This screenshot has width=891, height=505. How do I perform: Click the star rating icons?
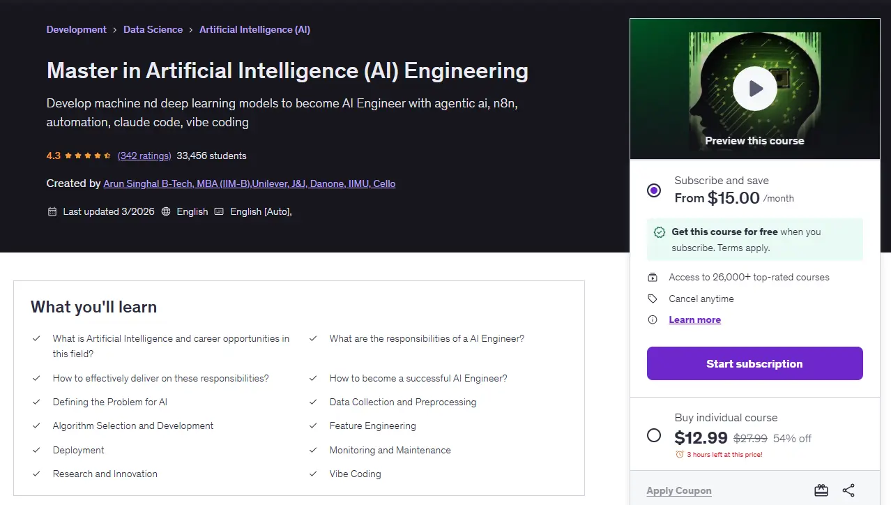pyautogui.click(x=88, y=156)
